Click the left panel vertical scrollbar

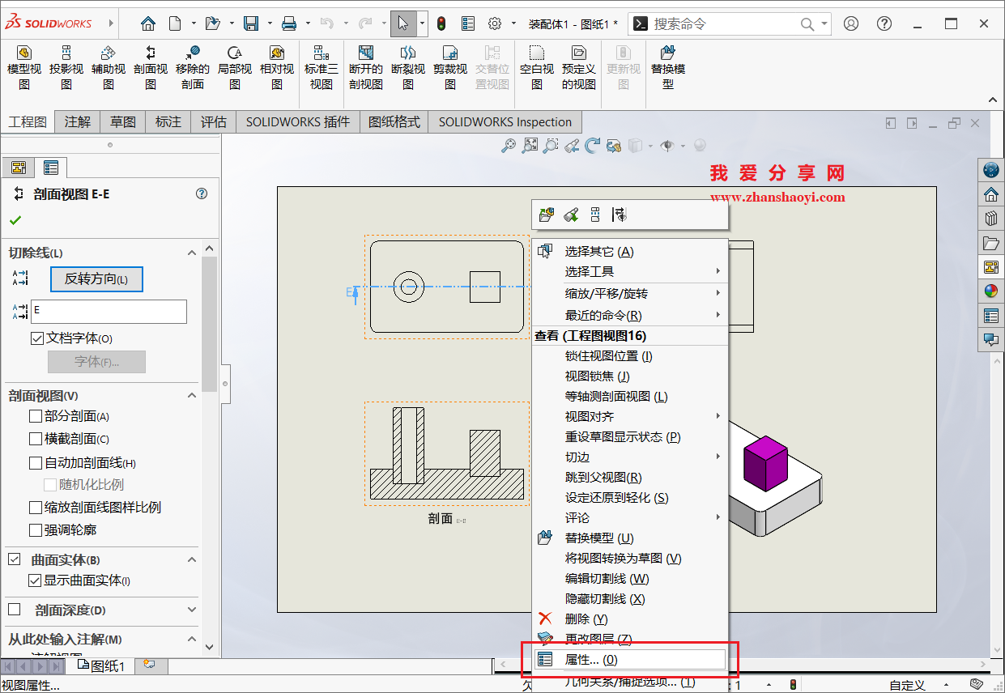(x=210, y=324)
